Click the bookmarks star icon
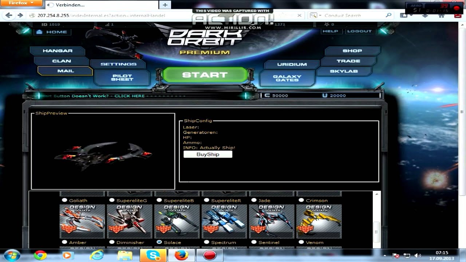 pyautogui.click(x=403, y=15)
